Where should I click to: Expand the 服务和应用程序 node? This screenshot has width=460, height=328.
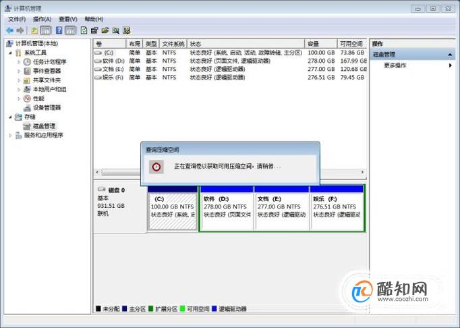point(10,136)
